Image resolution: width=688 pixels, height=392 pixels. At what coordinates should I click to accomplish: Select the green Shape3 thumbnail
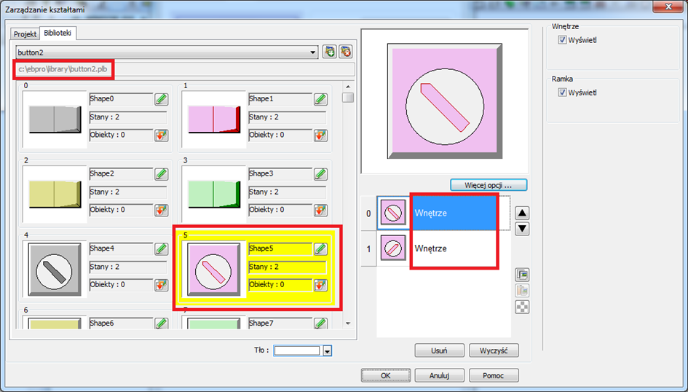214,194
